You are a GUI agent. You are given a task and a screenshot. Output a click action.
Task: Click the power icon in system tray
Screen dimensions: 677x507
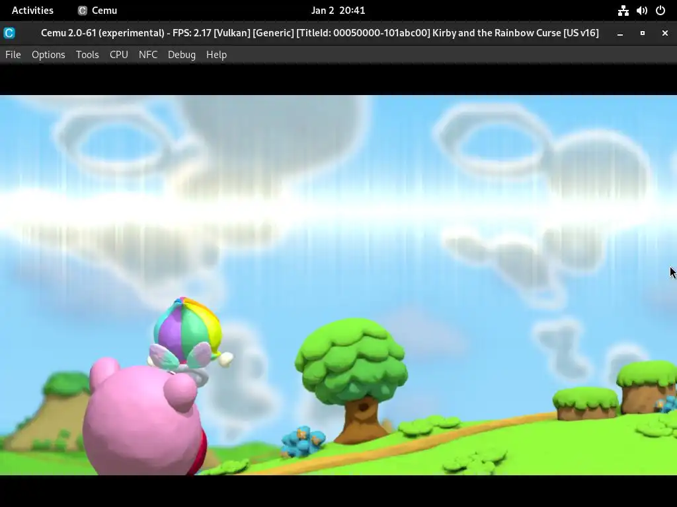(660, 11)
